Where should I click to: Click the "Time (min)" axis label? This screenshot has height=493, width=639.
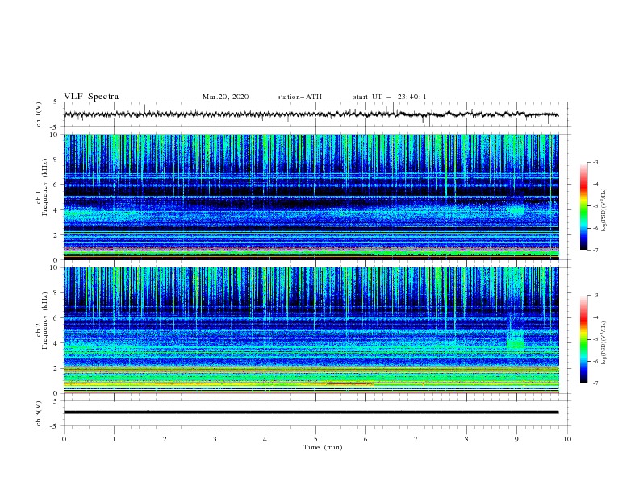tap(323, 447)
